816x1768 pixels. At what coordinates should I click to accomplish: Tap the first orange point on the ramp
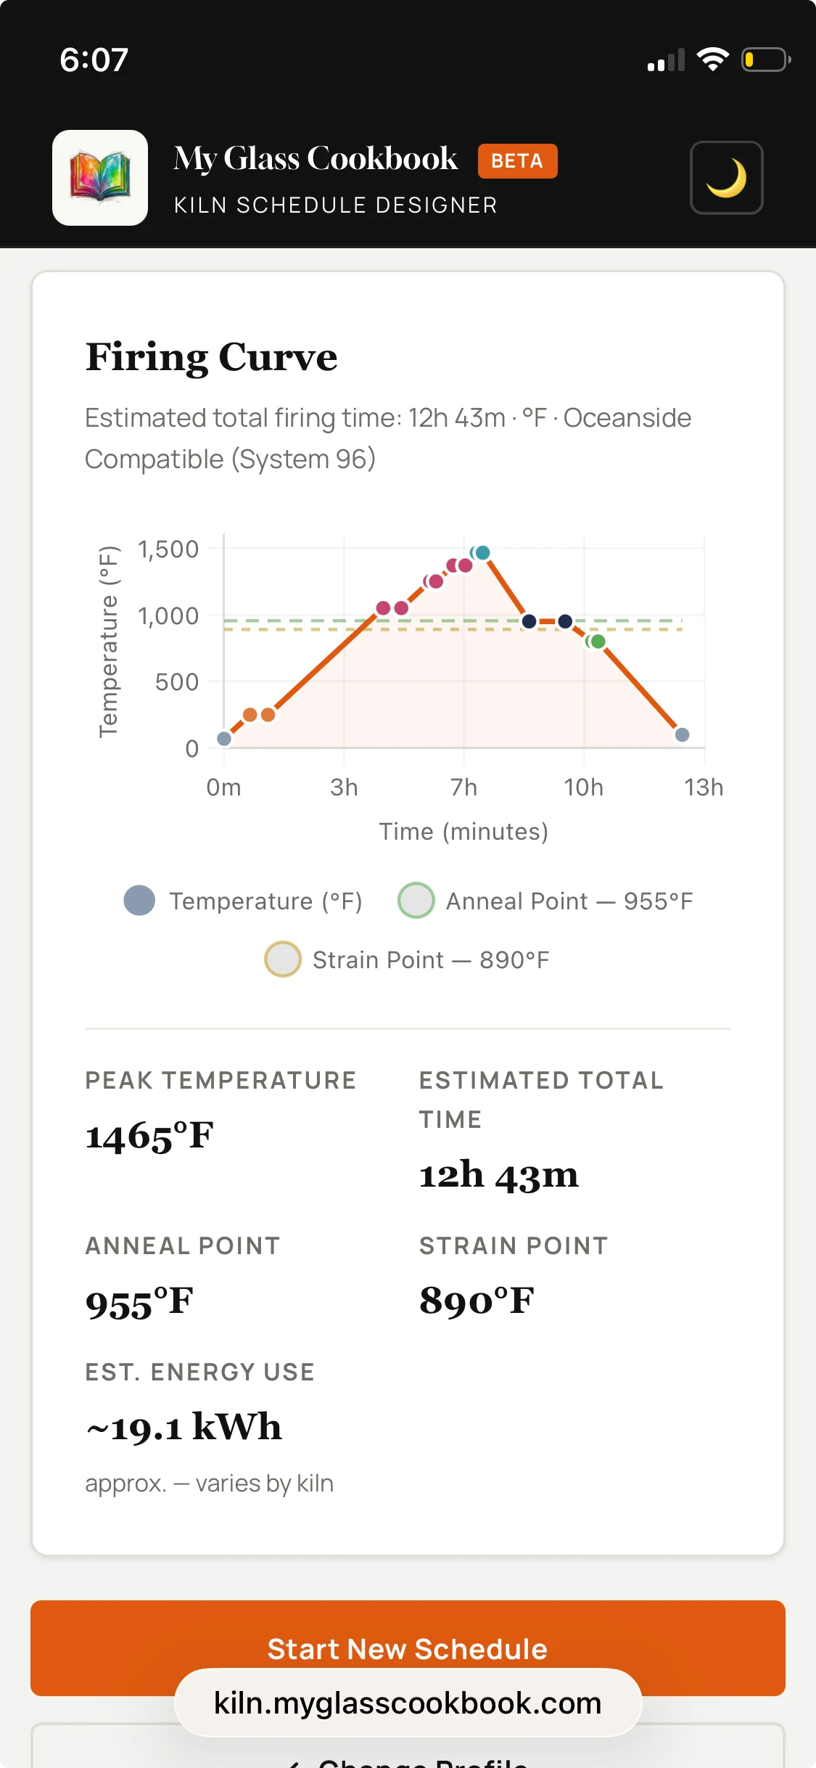pos(250,715)
